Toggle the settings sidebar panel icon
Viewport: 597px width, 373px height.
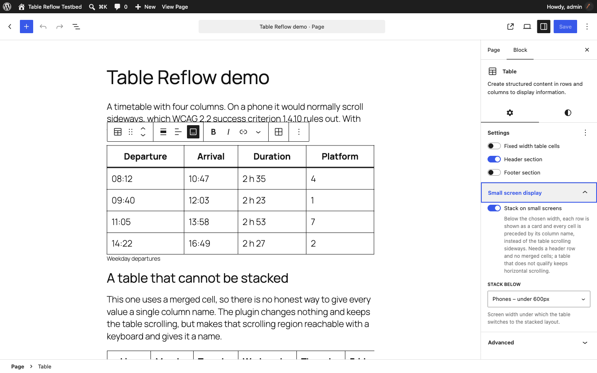pyautogui.click(x=544, y=27)
